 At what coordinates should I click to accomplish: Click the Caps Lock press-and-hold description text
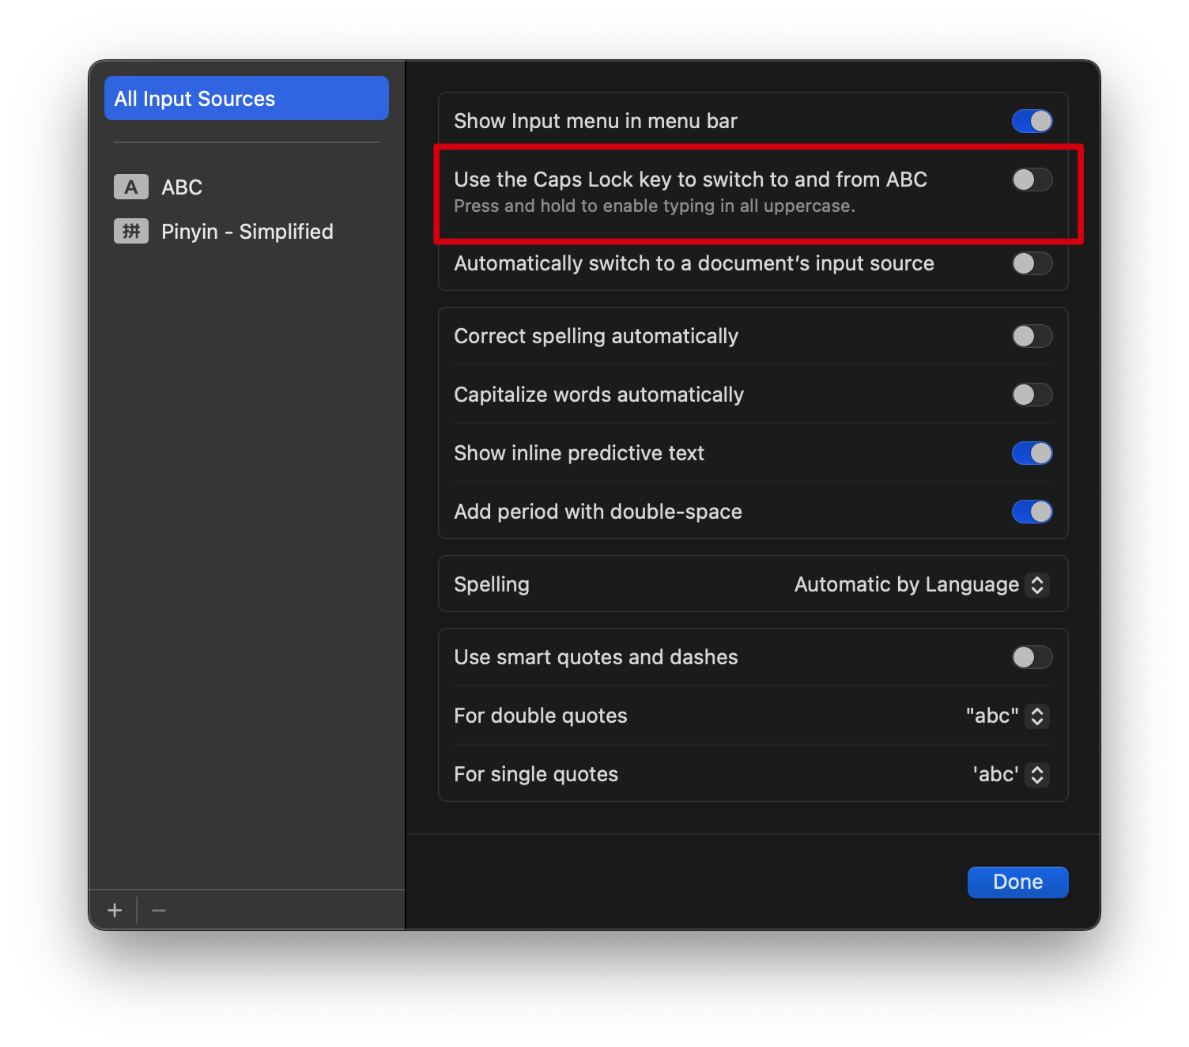tap(654, 206)
